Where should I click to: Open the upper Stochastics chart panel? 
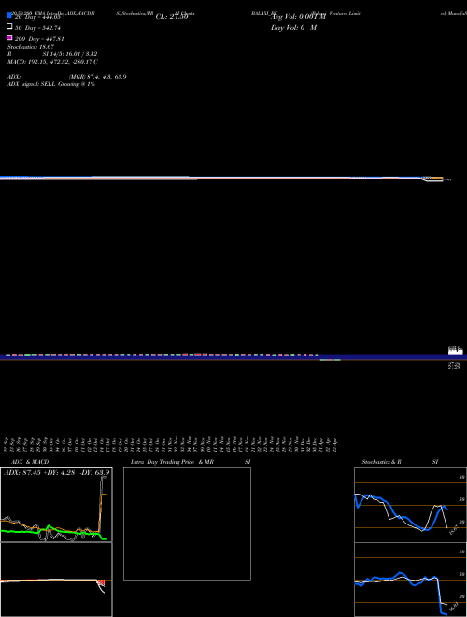(410, 505)
